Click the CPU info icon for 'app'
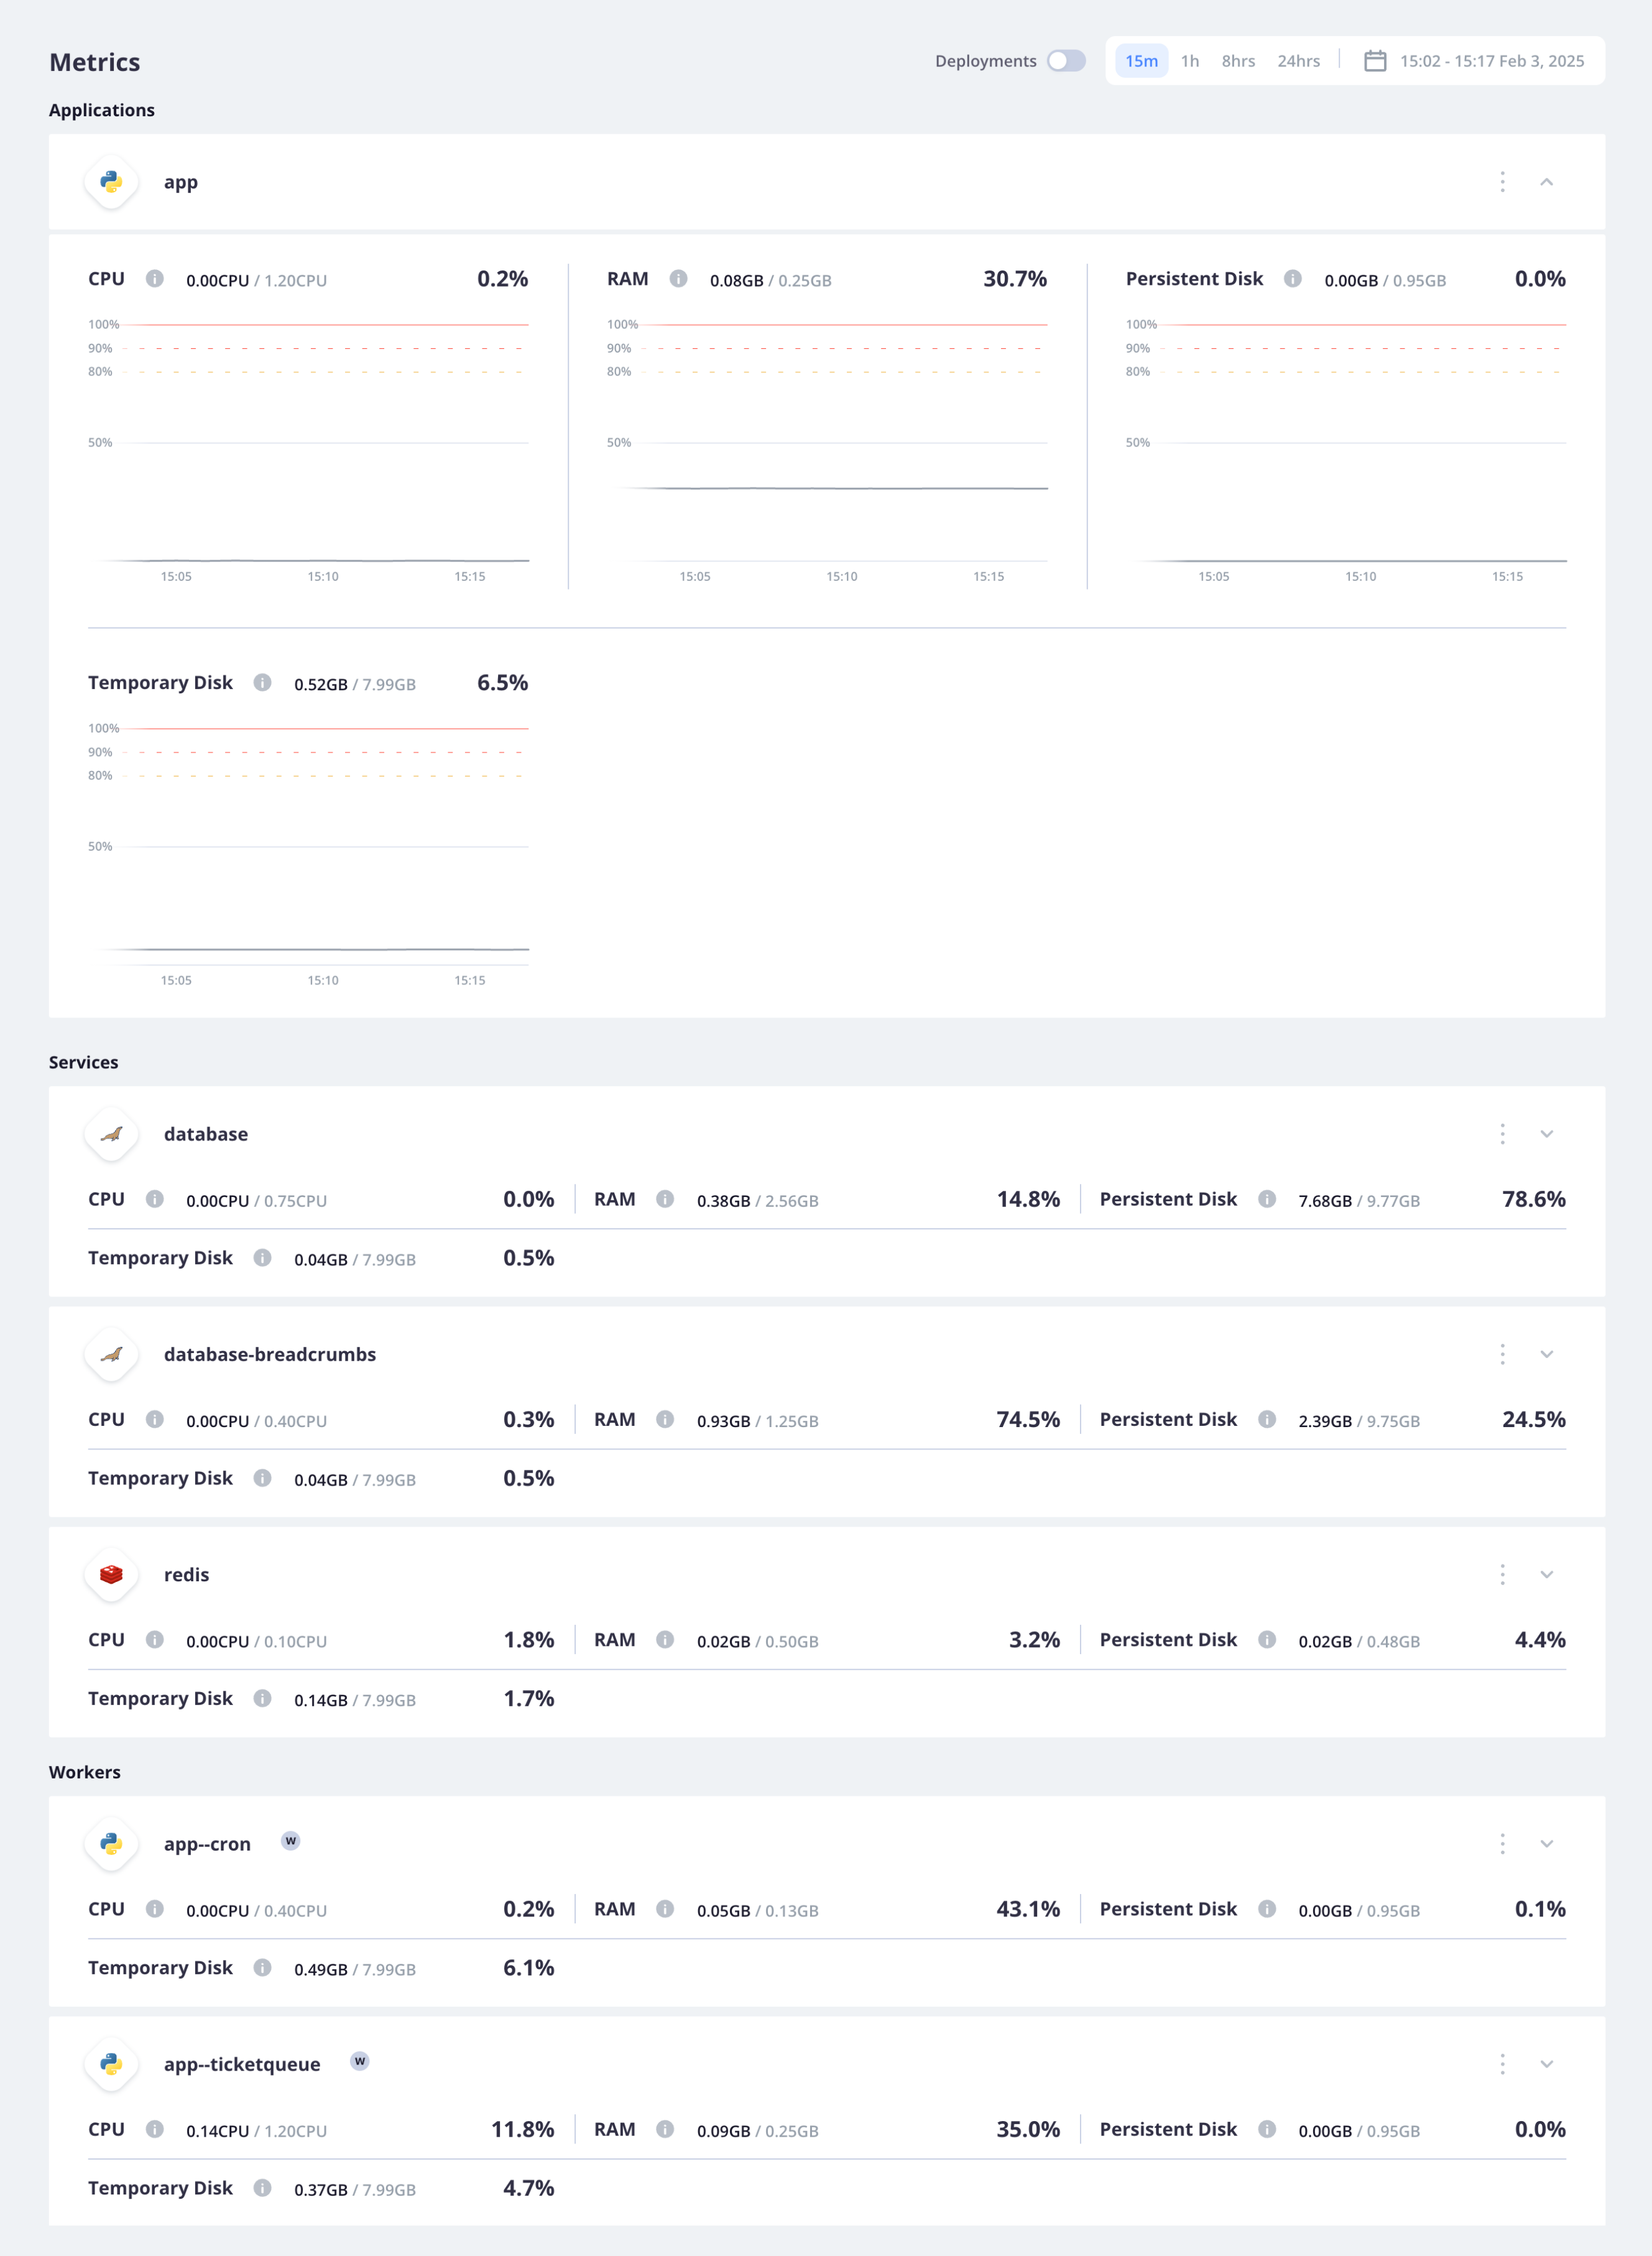 coord(154,279)
